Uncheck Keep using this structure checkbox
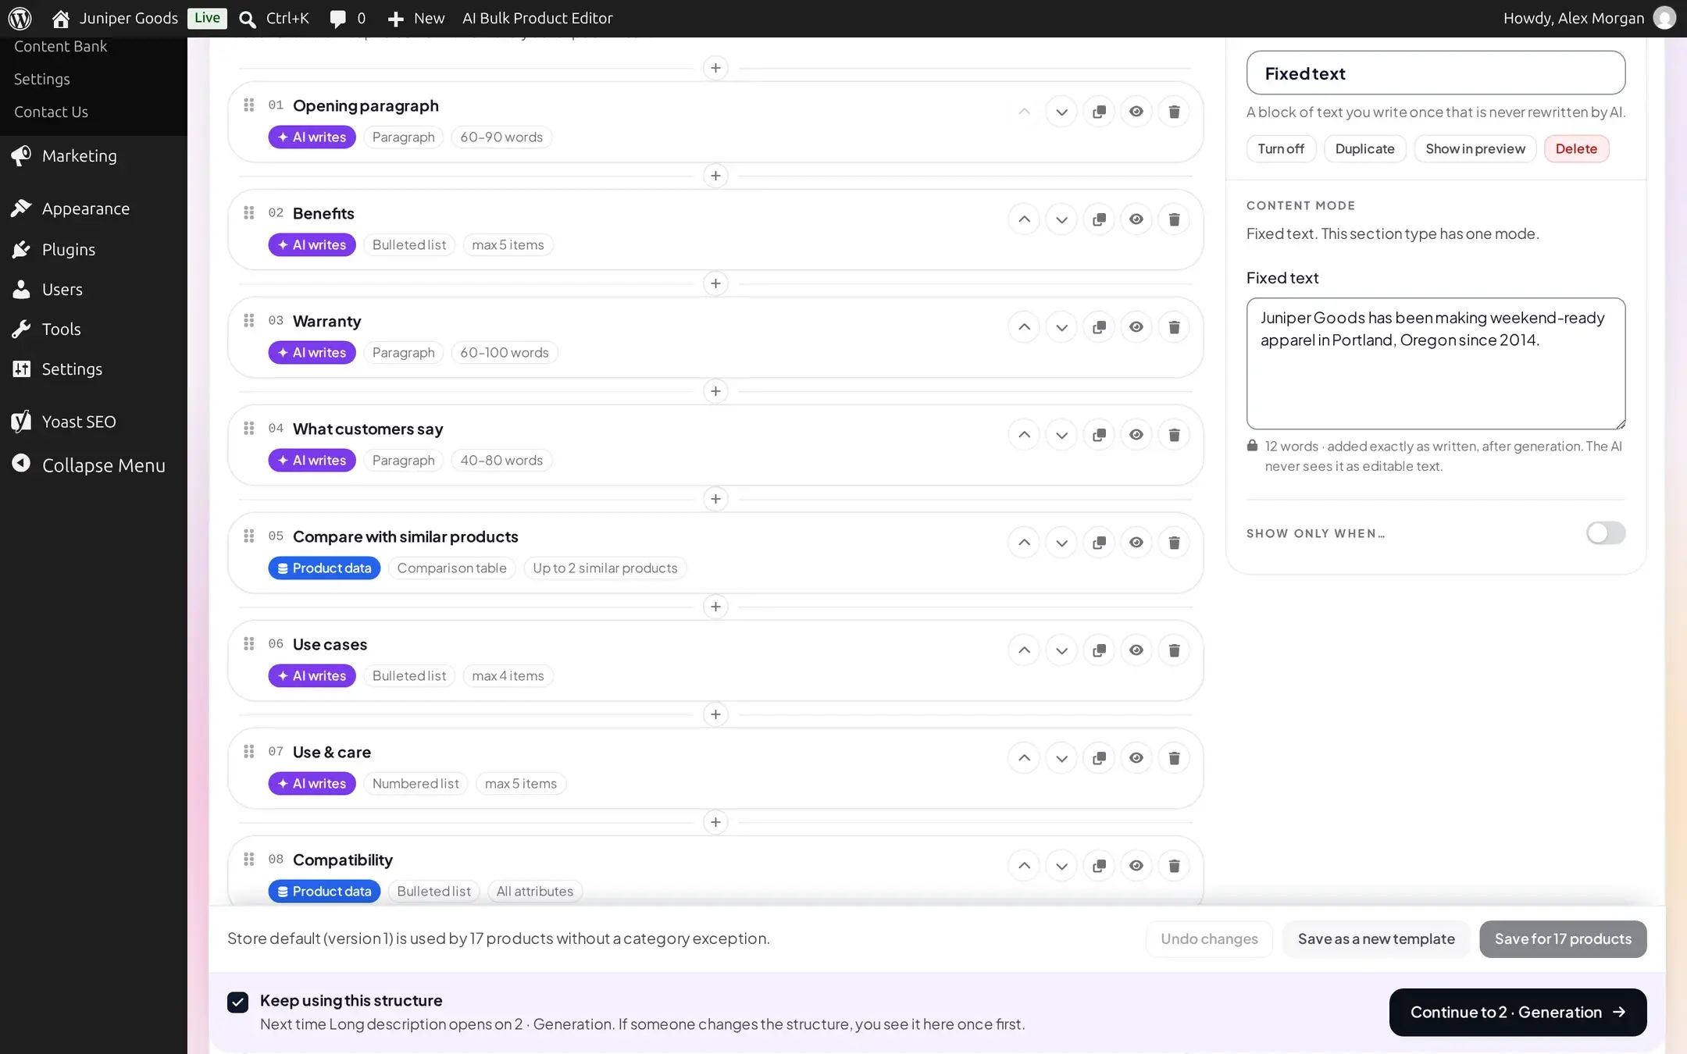The image size is (1687, 1054). click(x=237, y=1002)
